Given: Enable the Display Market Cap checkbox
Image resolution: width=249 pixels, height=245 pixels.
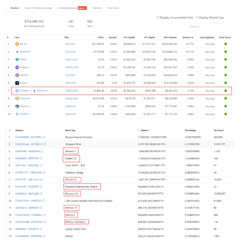Looking at the screenshot, I should pyautogui.click(x=197, y=17).
